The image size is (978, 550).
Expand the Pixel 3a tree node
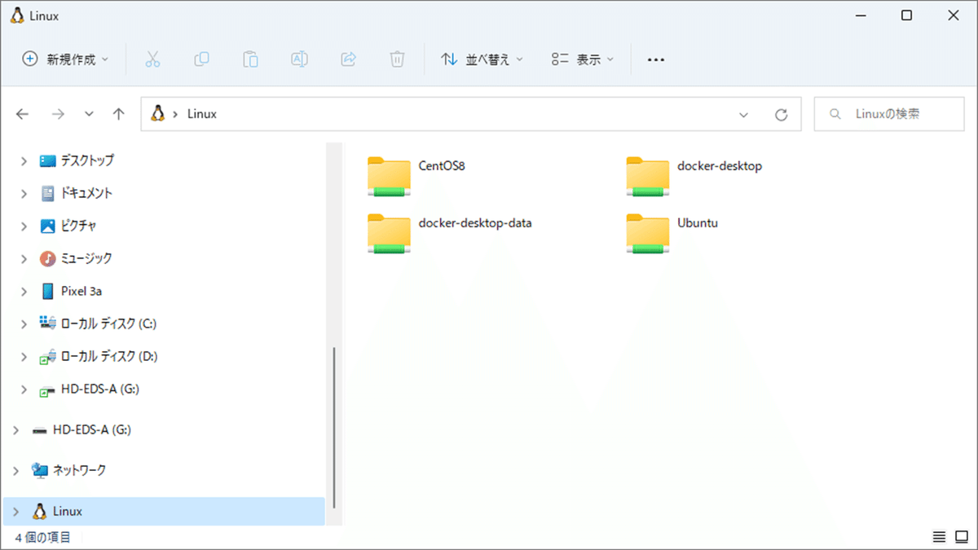[24, 291]
